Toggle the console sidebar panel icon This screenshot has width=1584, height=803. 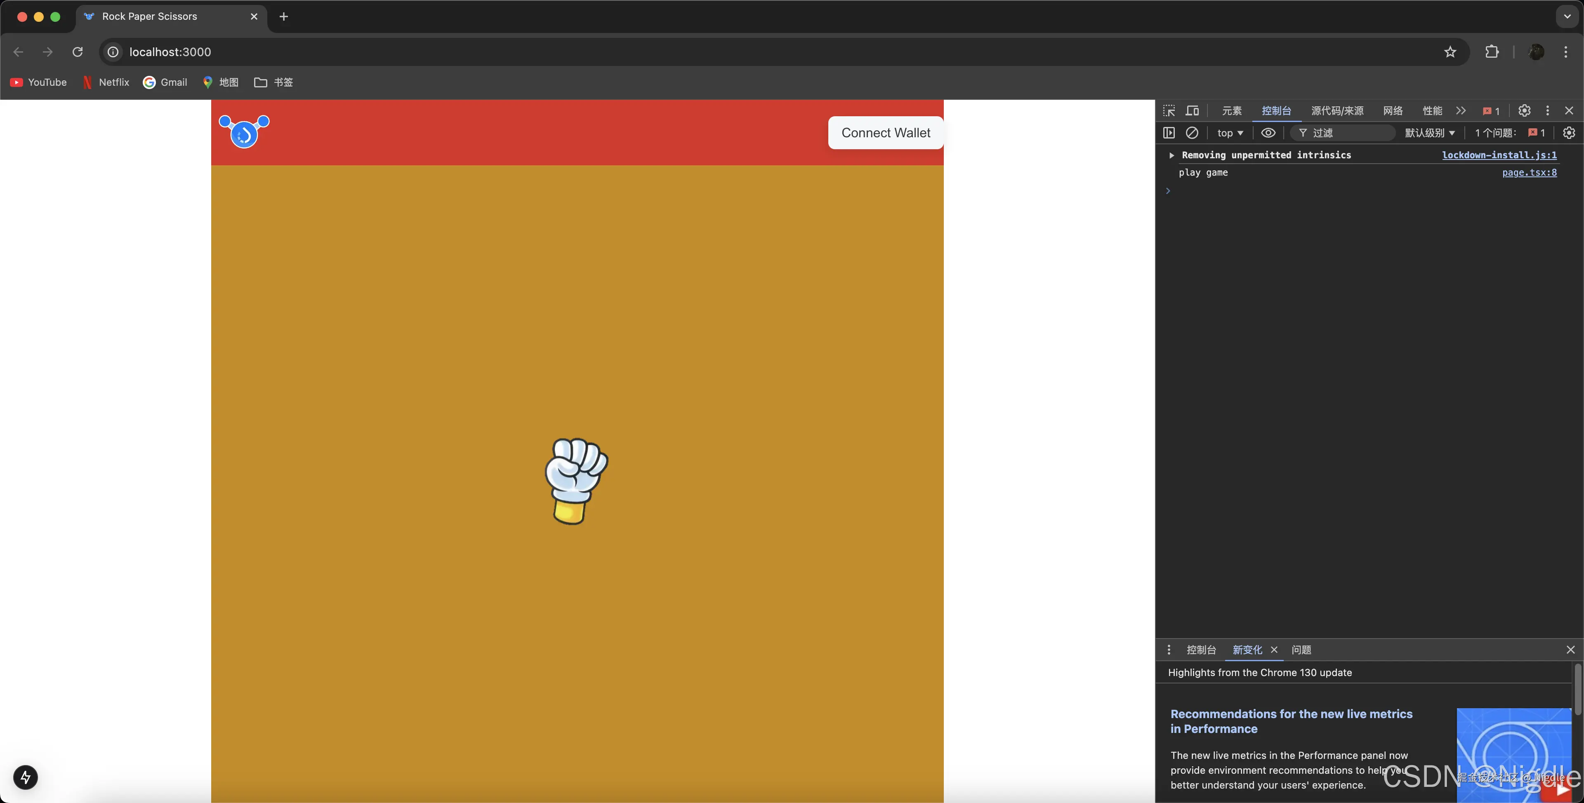[x=1169, y=133]
